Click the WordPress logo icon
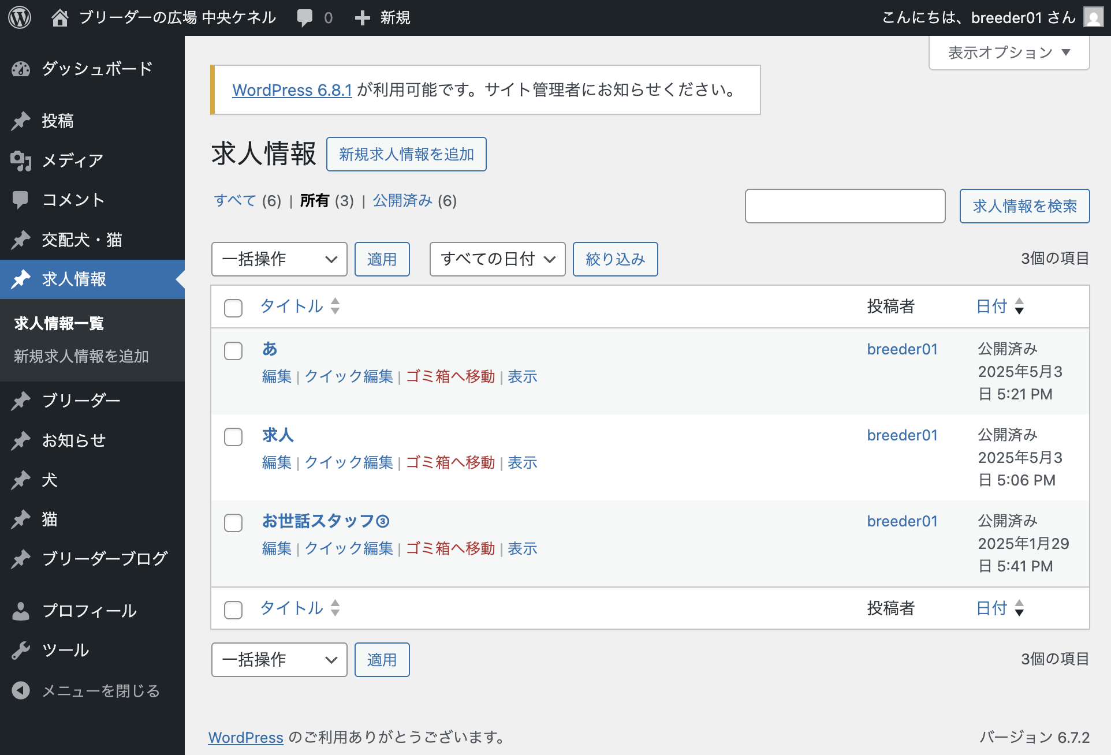Viewport: 1111px width, 755px height. click(x=20, y=18)
